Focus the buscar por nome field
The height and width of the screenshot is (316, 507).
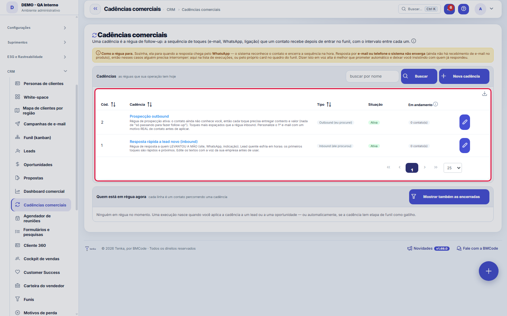point(373,76)
